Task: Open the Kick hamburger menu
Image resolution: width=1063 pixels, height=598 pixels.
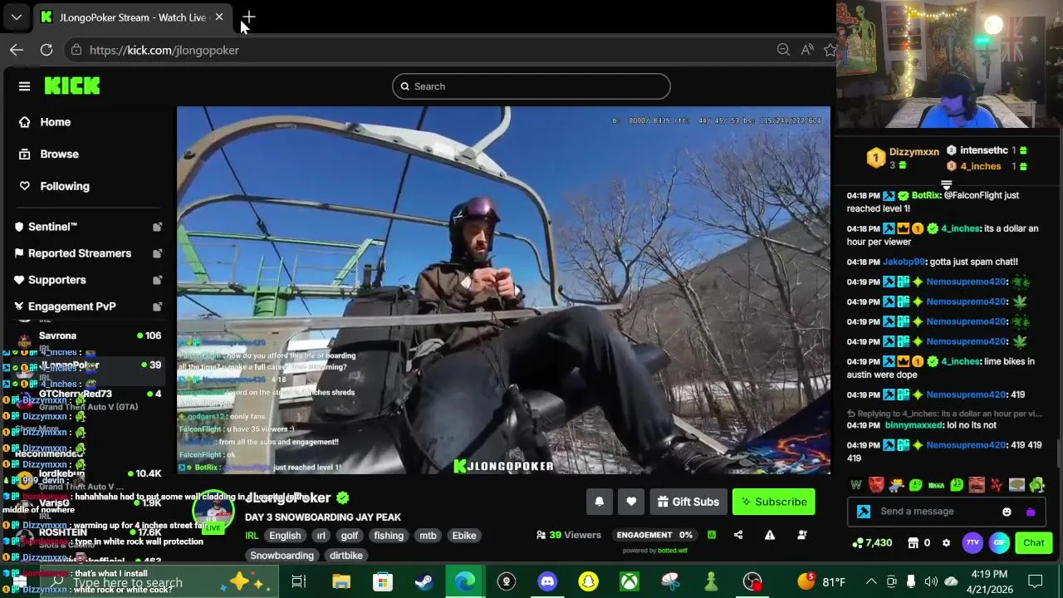Action: click(24, 86)
